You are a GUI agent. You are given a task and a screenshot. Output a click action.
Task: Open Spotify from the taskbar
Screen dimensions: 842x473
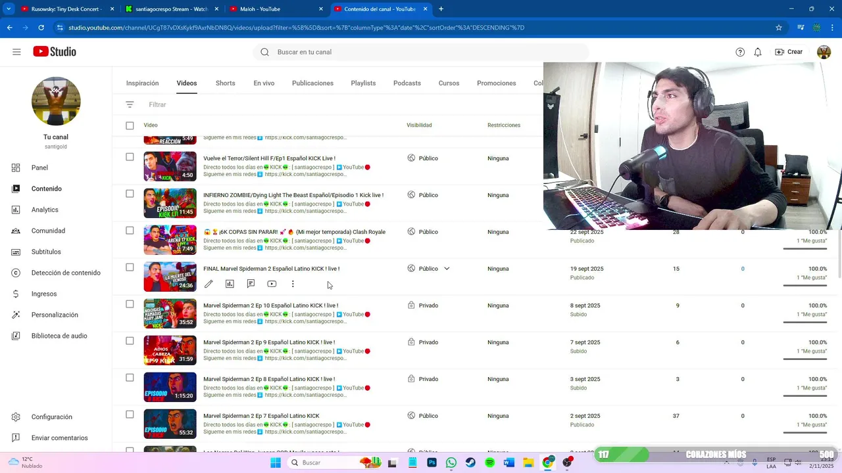[489, 462]
